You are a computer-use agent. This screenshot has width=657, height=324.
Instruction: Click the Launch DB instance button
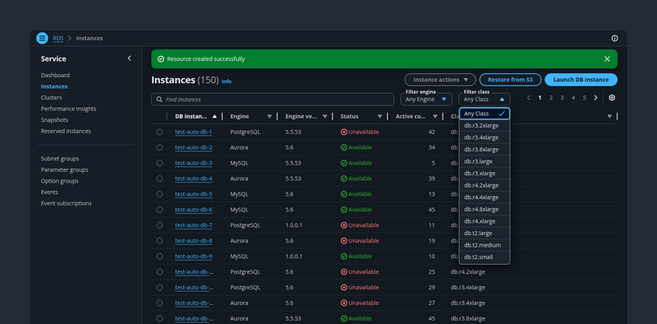click(581, 80)
